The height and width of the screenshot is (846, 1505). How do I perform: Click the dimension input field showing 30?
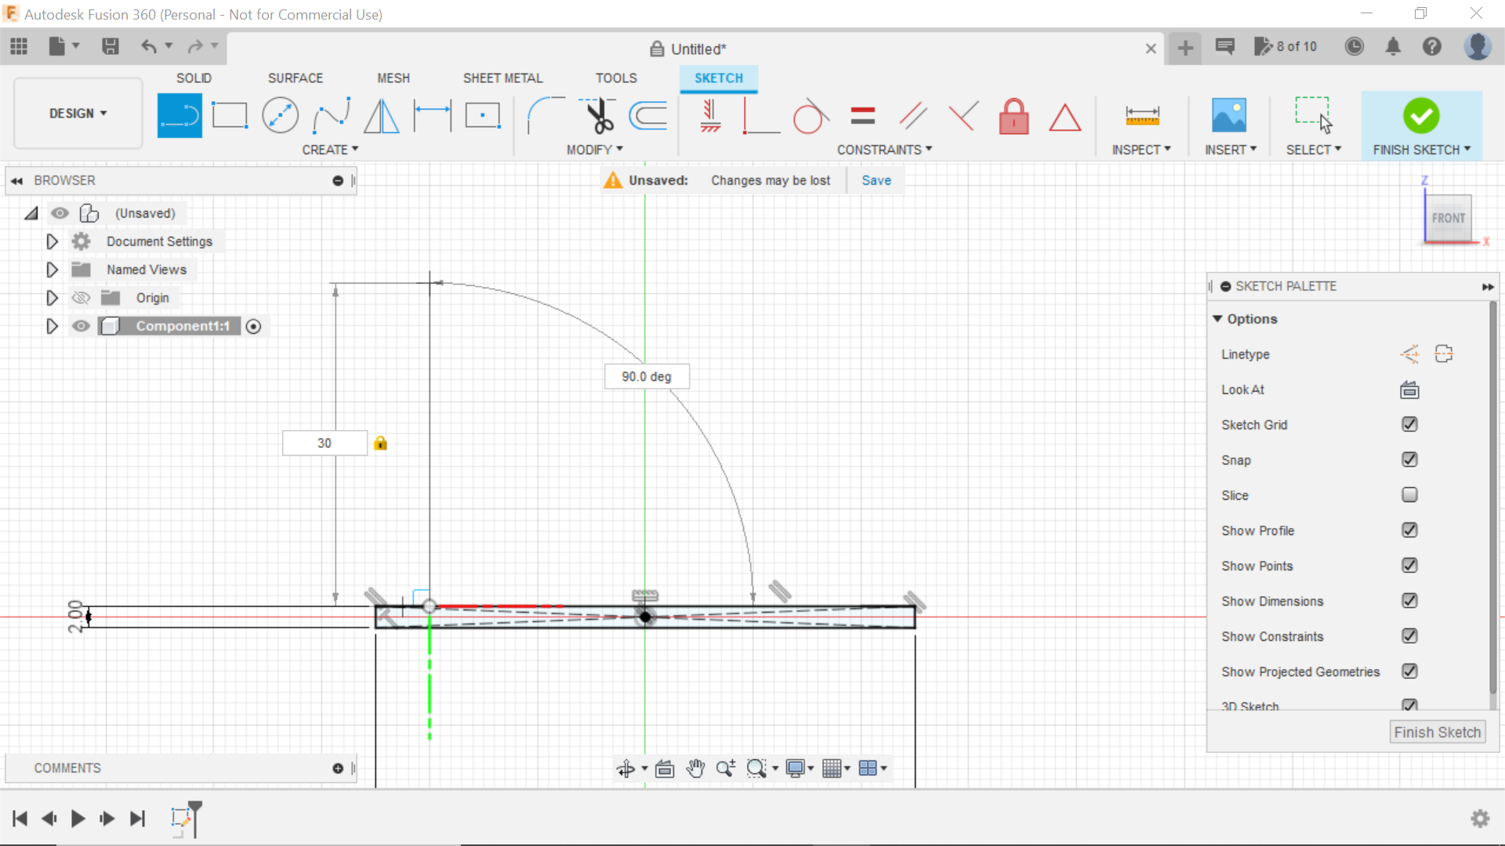(325, 443)
